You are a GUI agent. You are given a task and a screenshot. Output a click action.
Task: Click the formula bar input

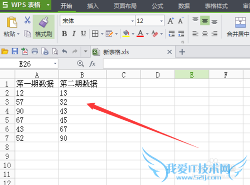pyautogui.click(x=176, y=64)
